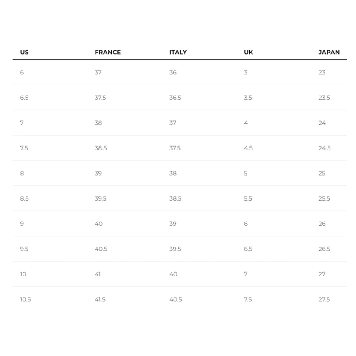This screenshot has height=356, width=356.
Task: Click the FRANCE column header
Action: point(108,52)
